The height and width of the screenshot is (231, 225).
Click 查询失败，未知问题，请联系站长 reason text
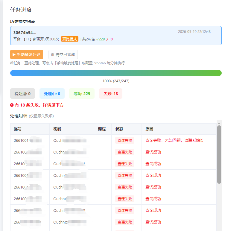click(x=174, y=140)
